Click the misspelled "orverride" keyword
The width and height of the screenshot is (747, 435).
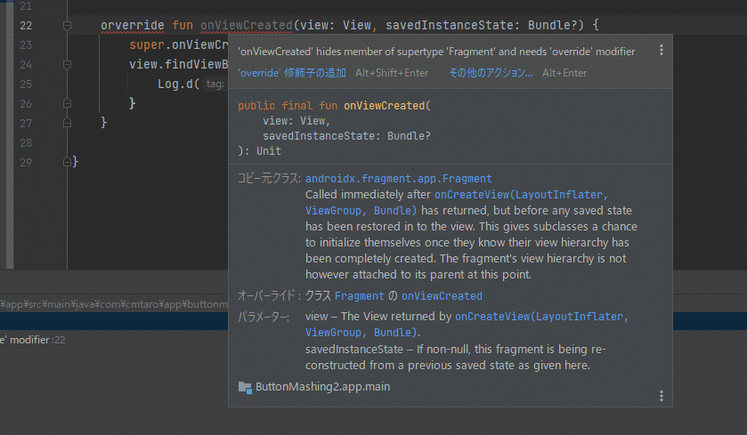133,25
